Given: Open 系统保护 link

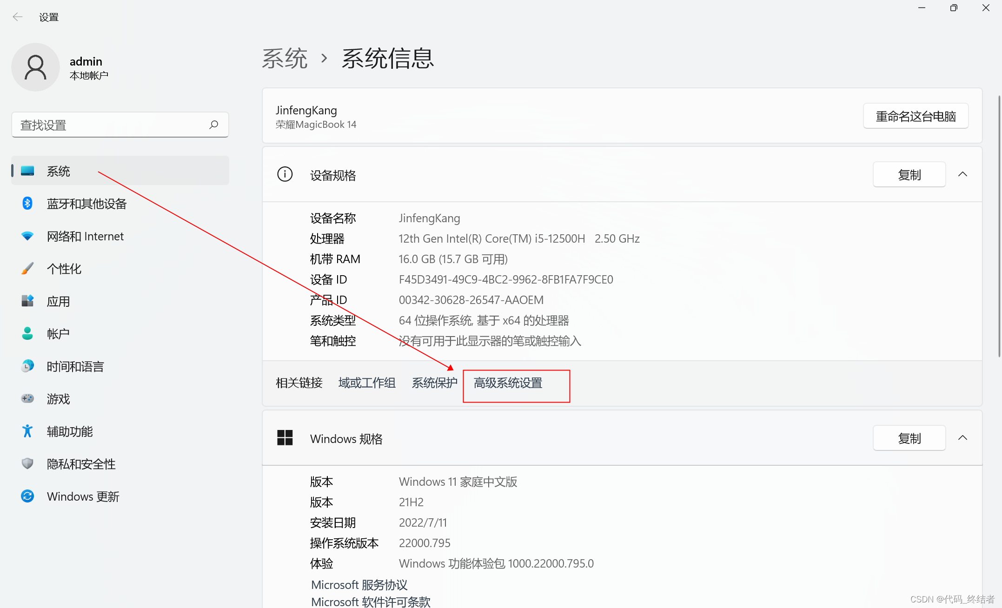Looking at the screenshot, I should click(434, 383).
